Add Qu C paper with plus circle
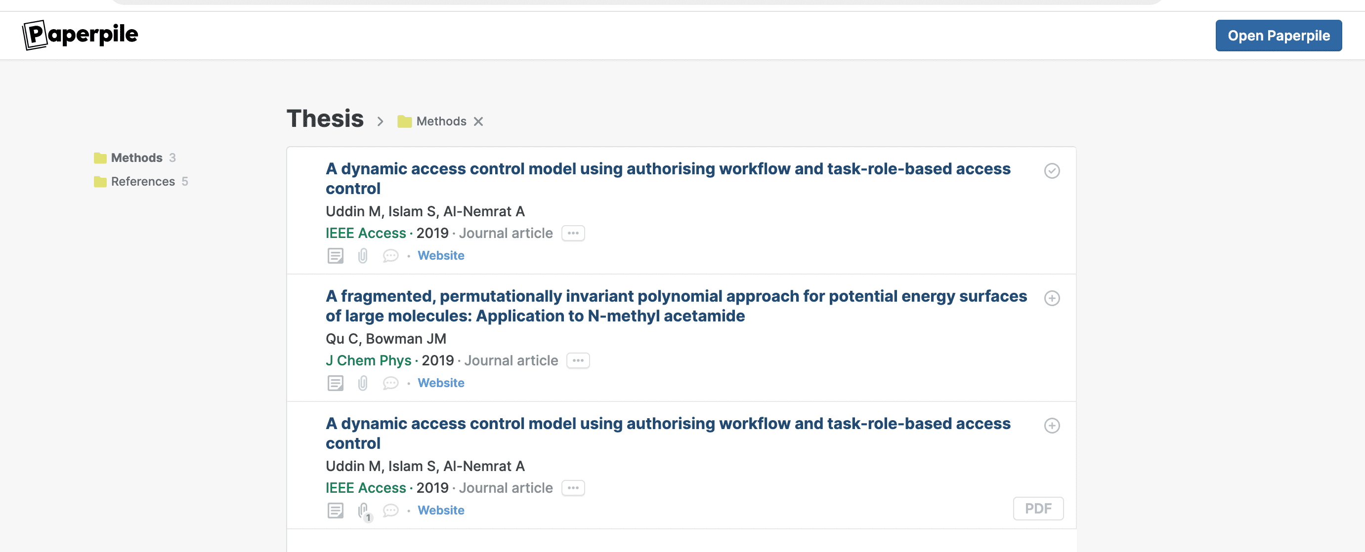This screenshot has width=1365, height=552. 1051,298
